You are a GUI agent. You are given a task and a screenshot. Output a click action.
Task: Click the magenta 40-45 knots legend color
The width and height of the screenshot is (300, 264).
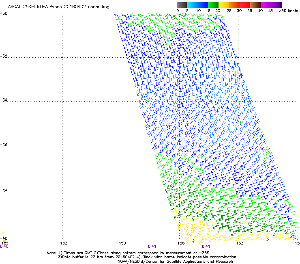[266, 5]
